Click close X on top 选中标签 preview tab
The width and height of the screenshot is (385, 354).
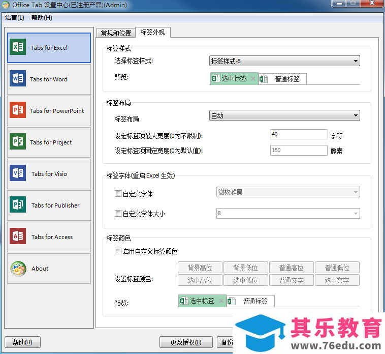253,79
